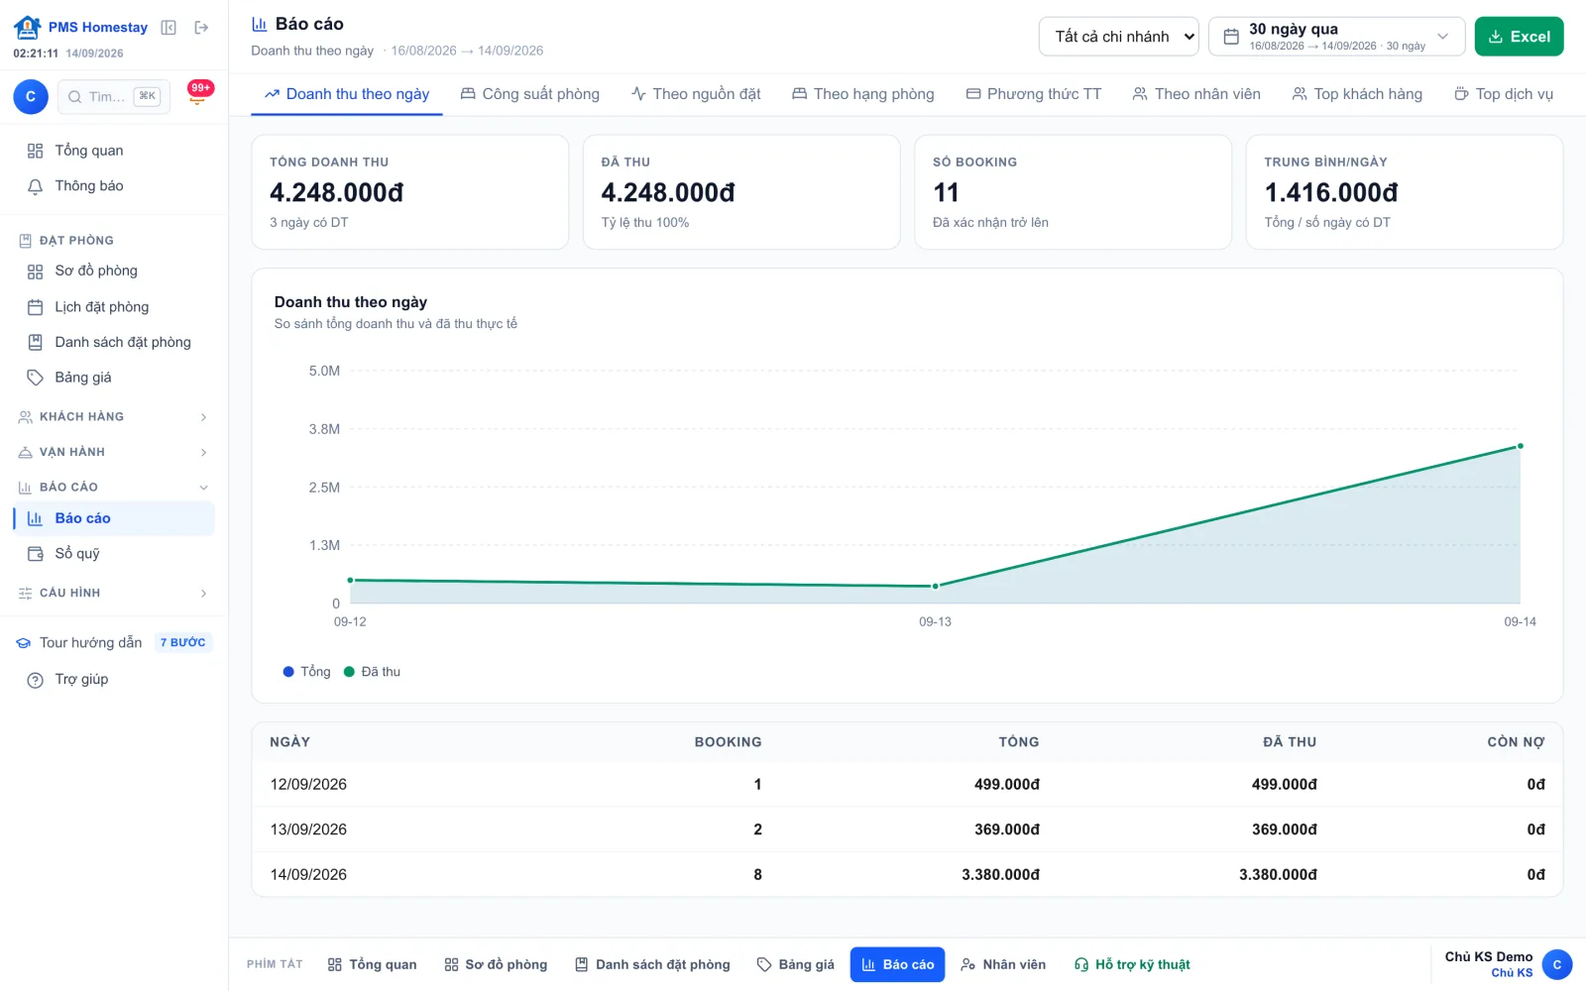Click the sidebar collapse icon
Image resolution: width=1586 pixels, height=991 pixels.
coord(169,28)
